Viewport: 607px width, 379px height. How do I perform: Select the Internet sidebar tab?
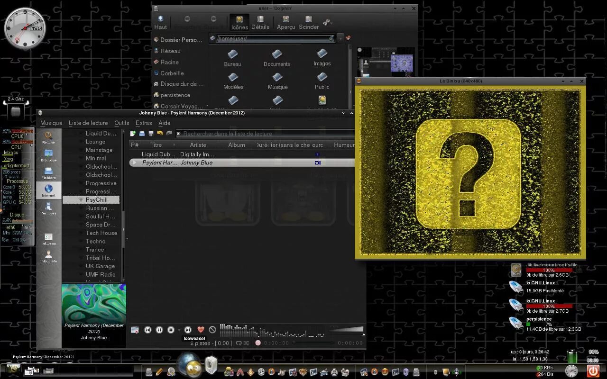pyautogui.click(x=48, y=190)
